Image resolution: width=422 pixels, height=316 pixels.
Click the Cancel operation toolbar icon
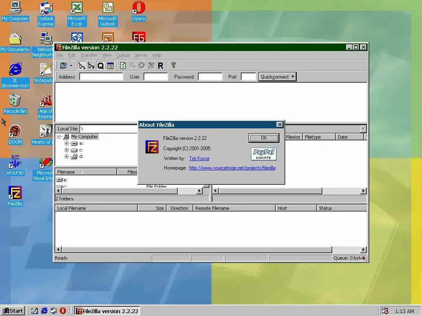142,65
